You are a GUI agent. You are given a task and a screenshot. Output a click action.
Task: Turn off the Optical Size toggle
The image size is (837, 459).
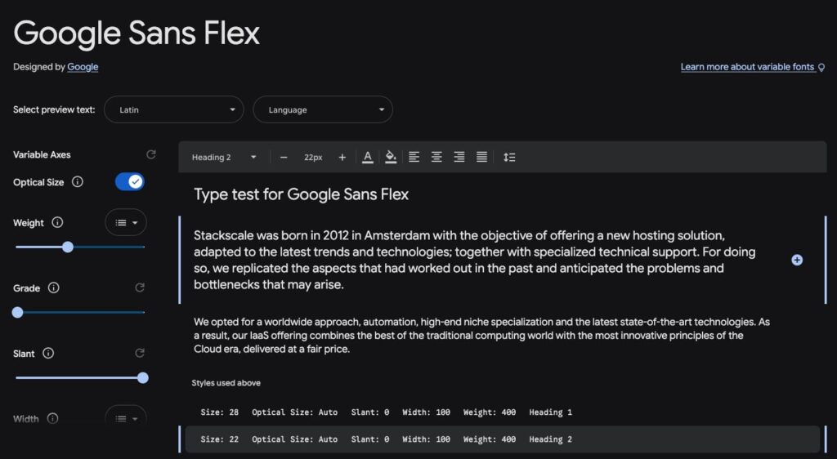coord(129,182)
